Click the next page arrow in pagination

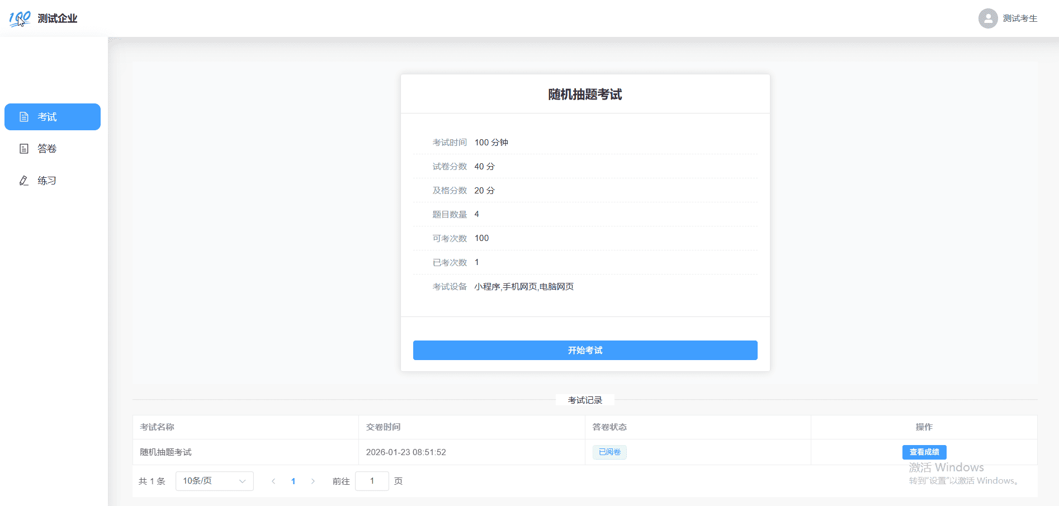tap(313, 481)
